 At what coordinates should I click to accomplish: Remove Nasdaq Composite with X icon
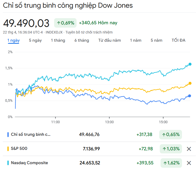tap(189, 163)
